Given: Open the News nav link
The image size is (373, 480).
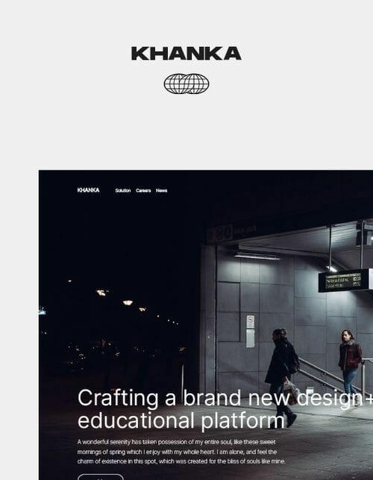Looking at the screenshot, I should 162,190.
